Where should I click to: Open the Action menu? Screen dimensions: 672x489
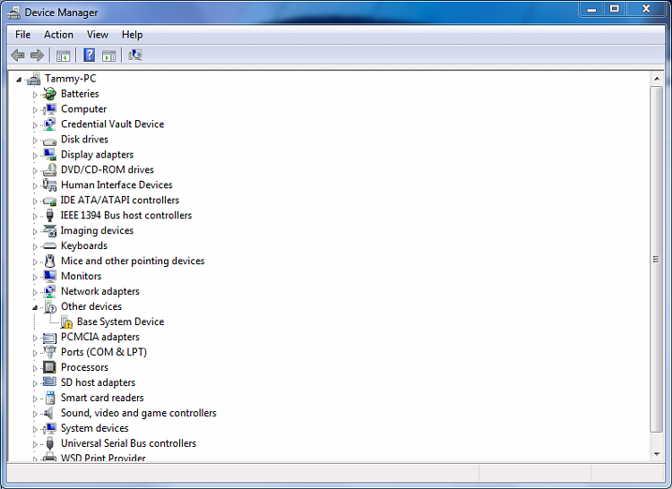point(58,35)
